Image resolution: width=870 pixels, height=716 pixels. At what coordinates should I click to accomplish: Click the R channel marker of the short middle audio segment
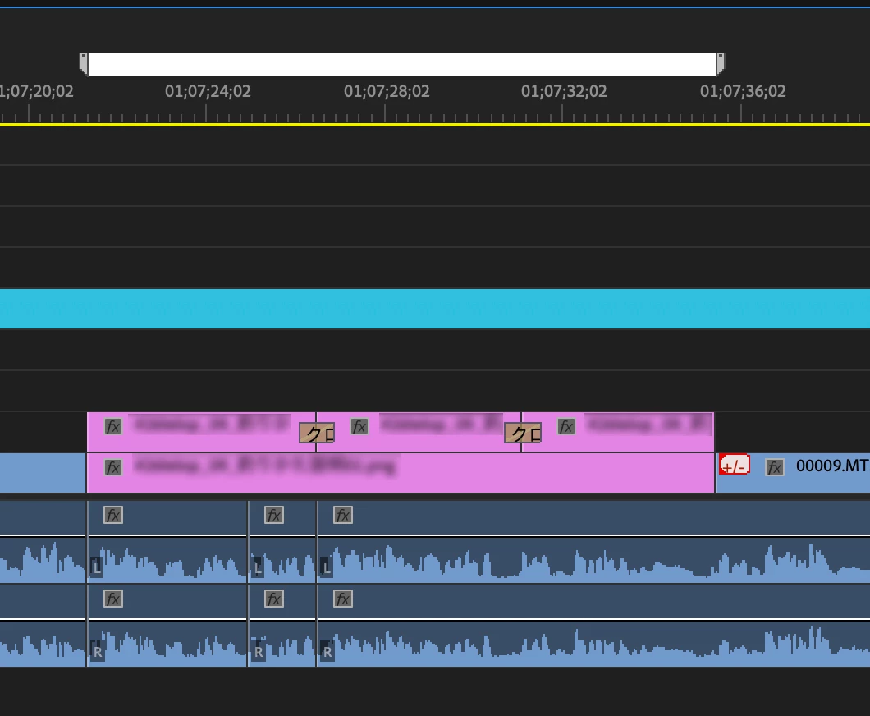tap(258, 650)
